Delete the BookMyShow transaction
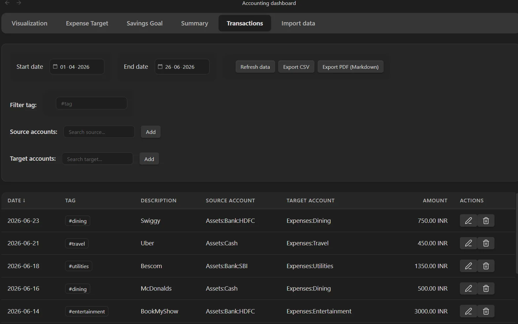This screenshot has width=518, height=324. pyautogui.click(x=486, y=311)
